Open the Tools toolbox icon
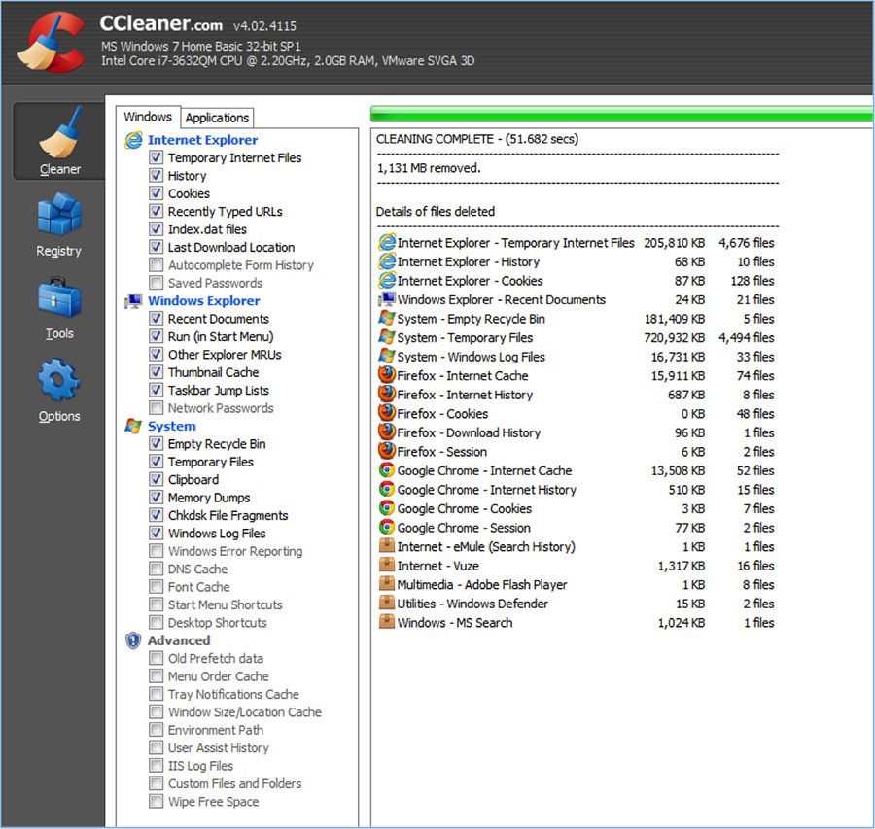 (x=59, y=297)
